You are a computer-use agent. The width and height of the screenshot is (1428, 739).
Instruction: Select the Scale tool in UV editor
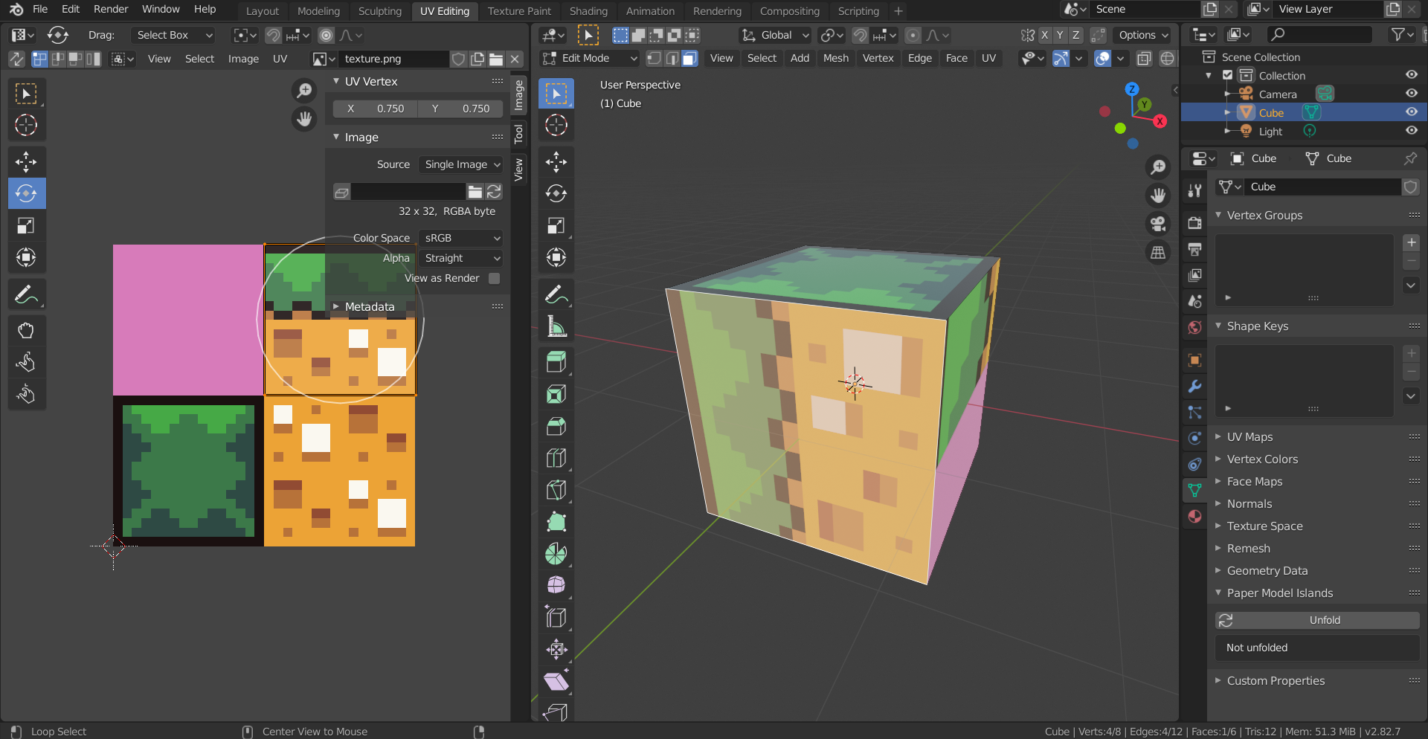coord(27,225)
